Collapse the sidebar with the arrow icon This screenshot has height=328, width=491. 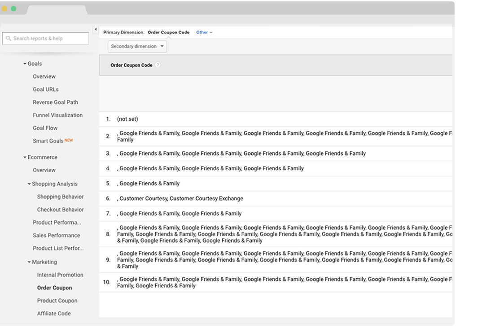(96, 30)
